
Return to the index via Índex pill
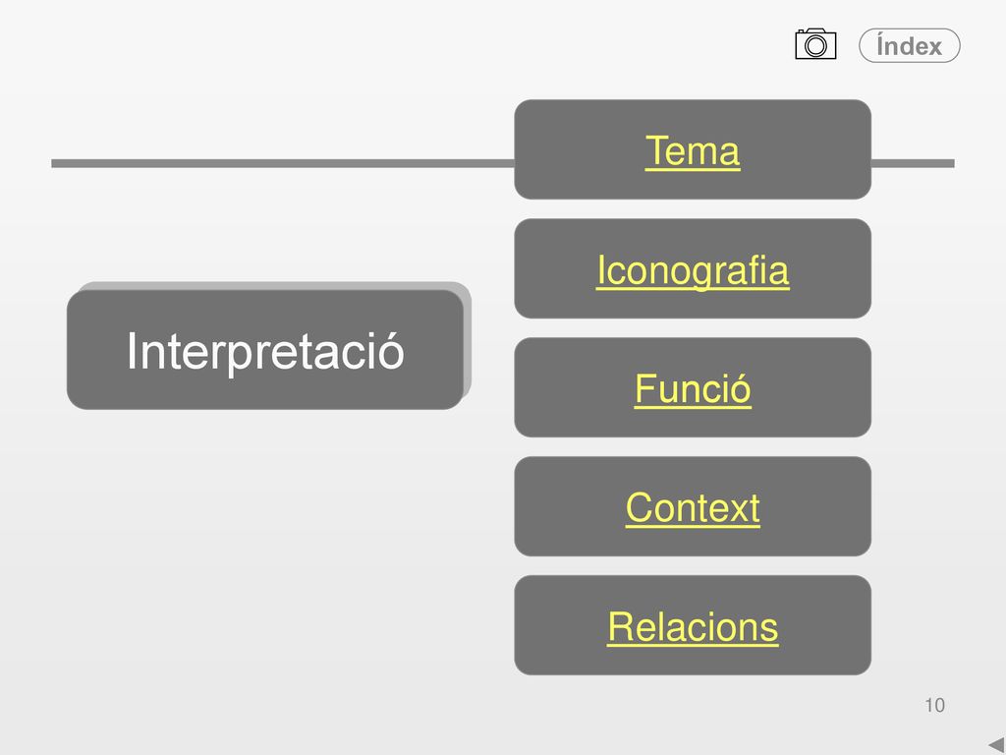pyautogui.click(x=909, y=45)
